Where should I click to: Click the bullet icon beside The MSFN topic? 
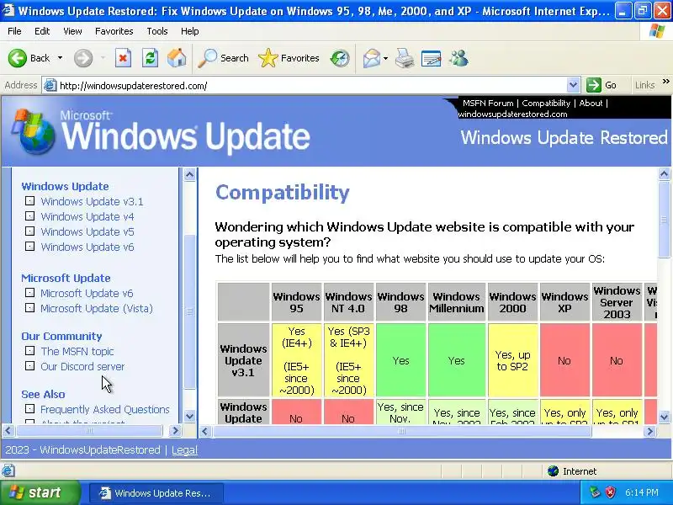(29, 350)
